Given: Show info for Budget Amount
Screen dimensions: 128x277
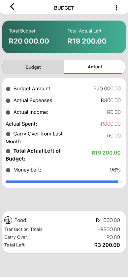Looking at the screenshot, I should [x=8, y=89].
